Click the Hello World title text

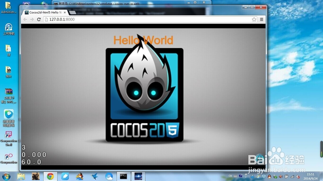click(x=143, y=40)
